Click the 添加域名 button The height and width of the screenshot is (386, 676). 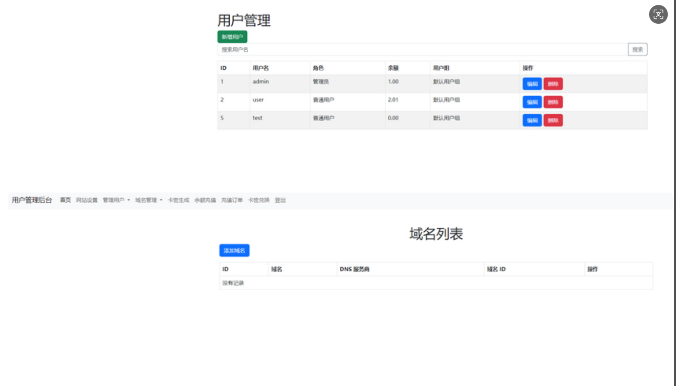(234, 250)
